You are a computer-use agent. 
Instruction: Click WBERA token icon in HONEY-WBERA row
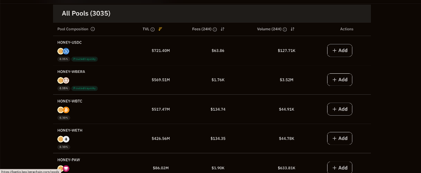[66, 80]
